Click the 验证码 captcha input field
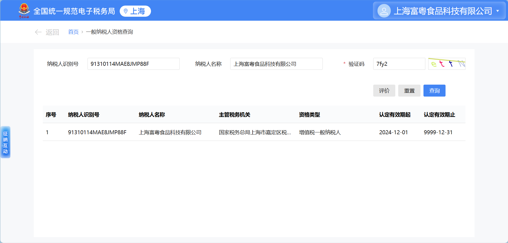 [x=399, y=64]
